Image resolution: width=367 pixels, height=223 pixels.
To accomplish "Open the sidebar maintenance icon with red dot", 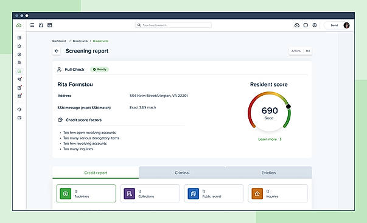I will point(19,79).
